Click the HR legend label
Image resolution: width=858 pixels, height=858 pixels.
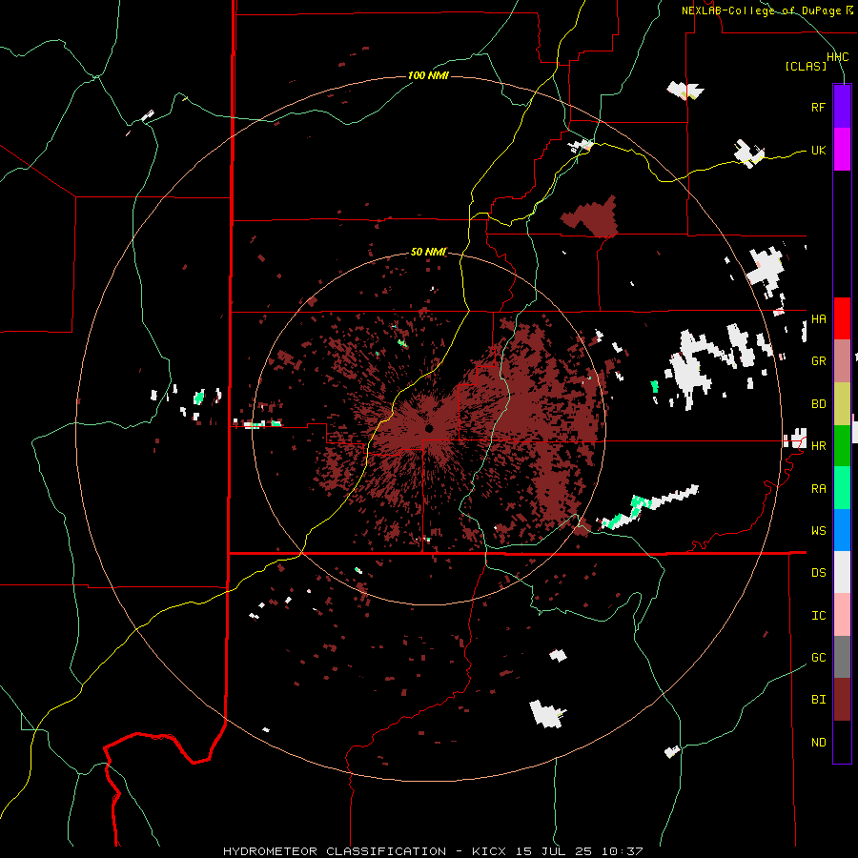[818, 446]
